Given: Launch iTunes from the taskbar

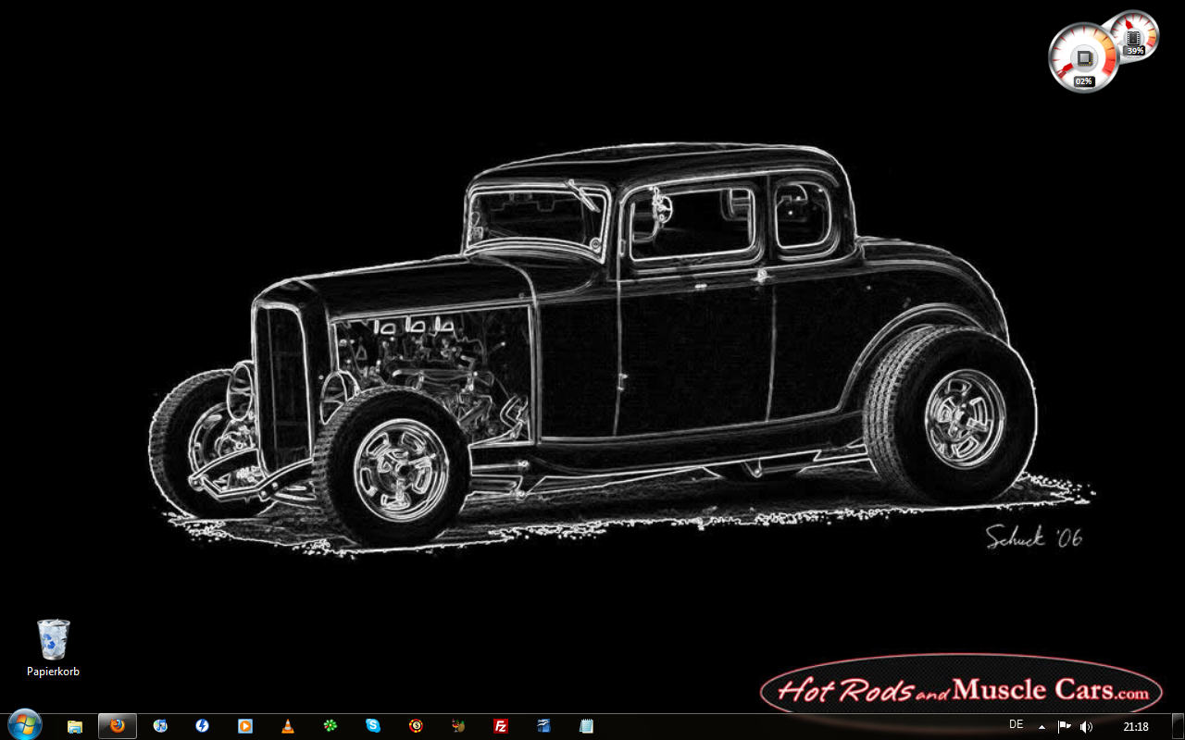Looking at the screenshot, I should pos(160,726).
